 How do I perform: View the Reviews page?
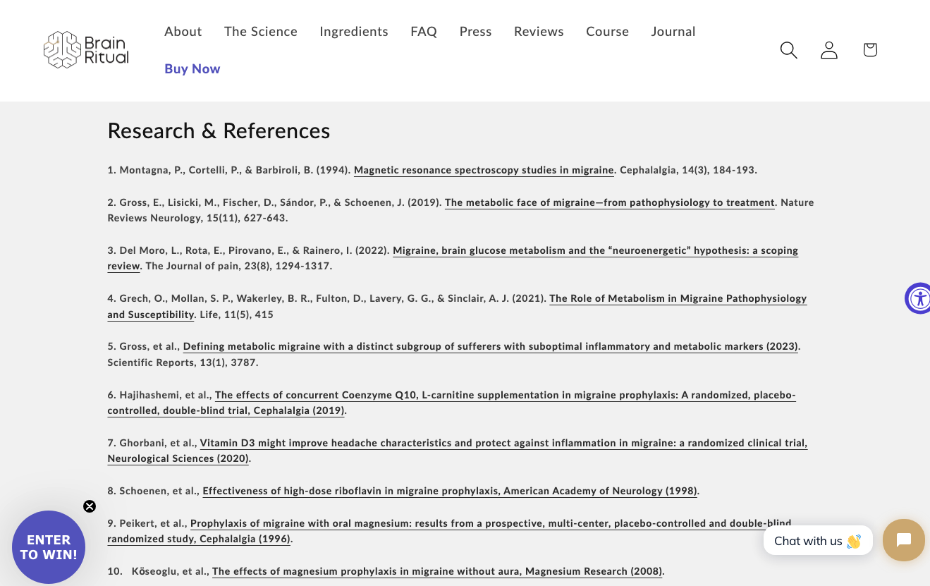pos(539,32)
